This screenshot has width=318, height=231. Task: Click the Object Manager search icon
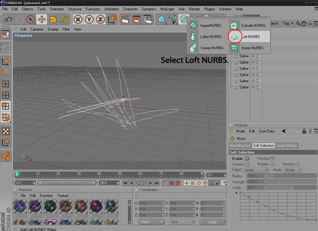click(x=298, y=23)
